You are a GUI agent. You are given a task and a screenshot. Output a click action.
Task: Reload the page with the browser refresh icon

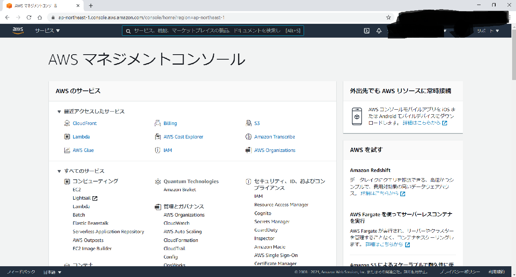[x=29, y=17]
